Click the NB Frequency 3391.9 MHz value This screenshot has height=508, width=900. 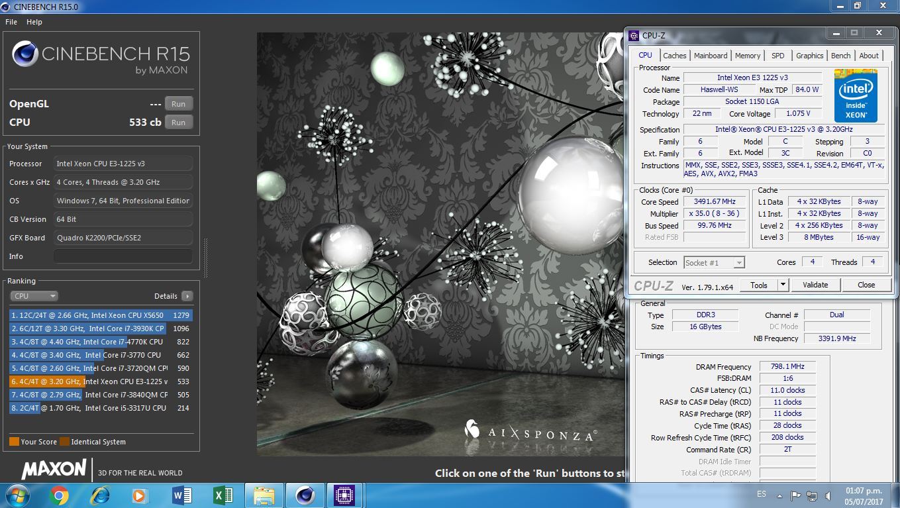pyautogui.click(x=837, y=338)
